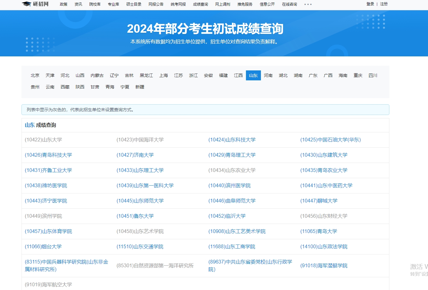The width and height of the screenshot is (428, 290).
Task: Select 新疆 province tab
Action: point(140,87)
